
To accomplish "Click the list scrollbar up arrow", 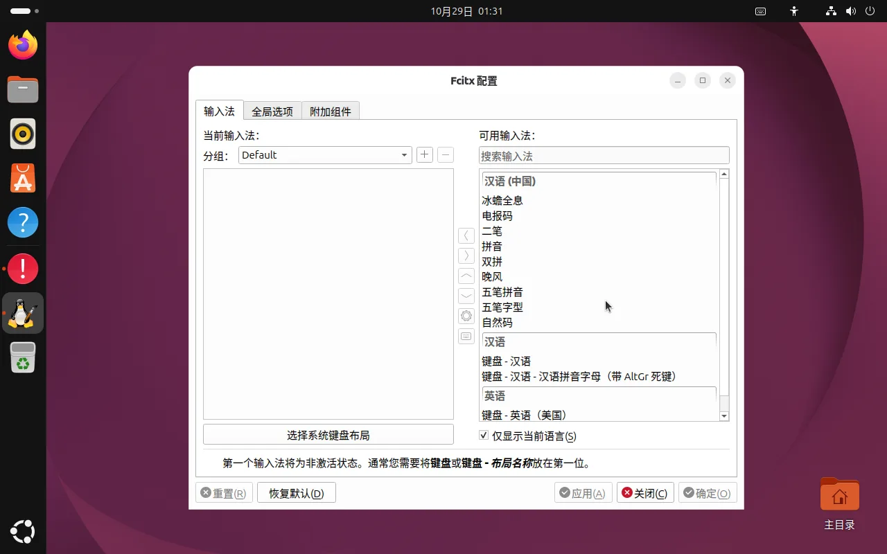I will pyautogui.click(x=724, y=174).
